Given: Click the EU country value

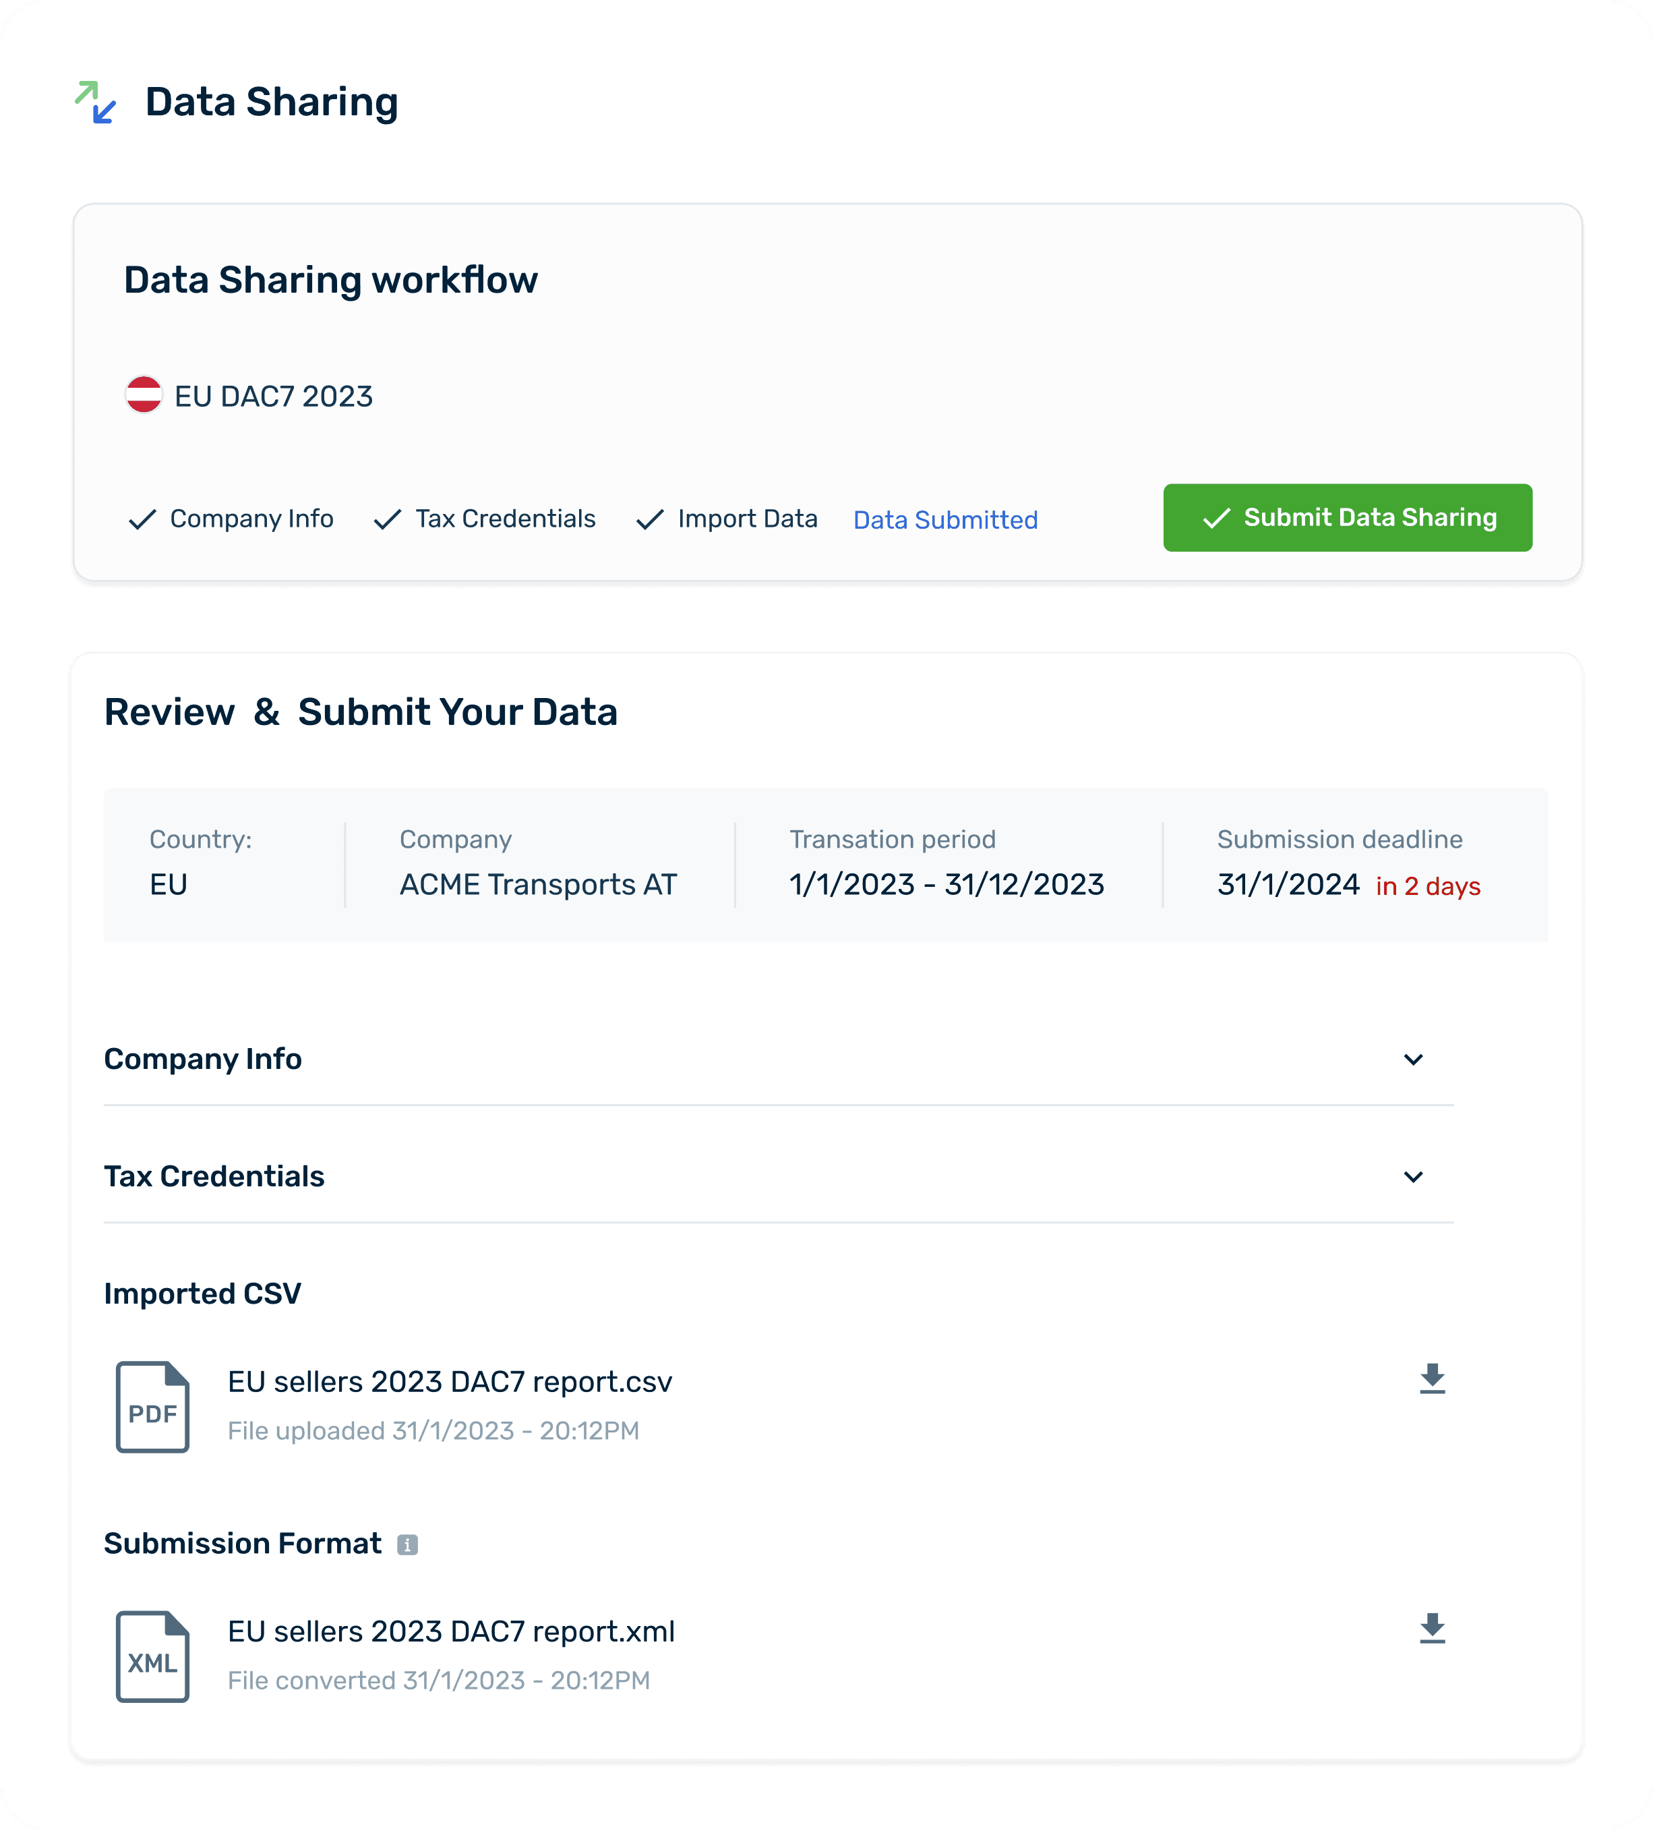Looking at the screenshot, I should [x=168, y=883].
